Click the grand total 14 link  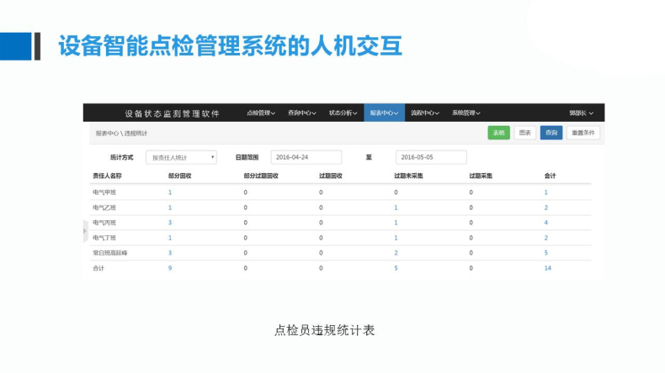(547, 268)
